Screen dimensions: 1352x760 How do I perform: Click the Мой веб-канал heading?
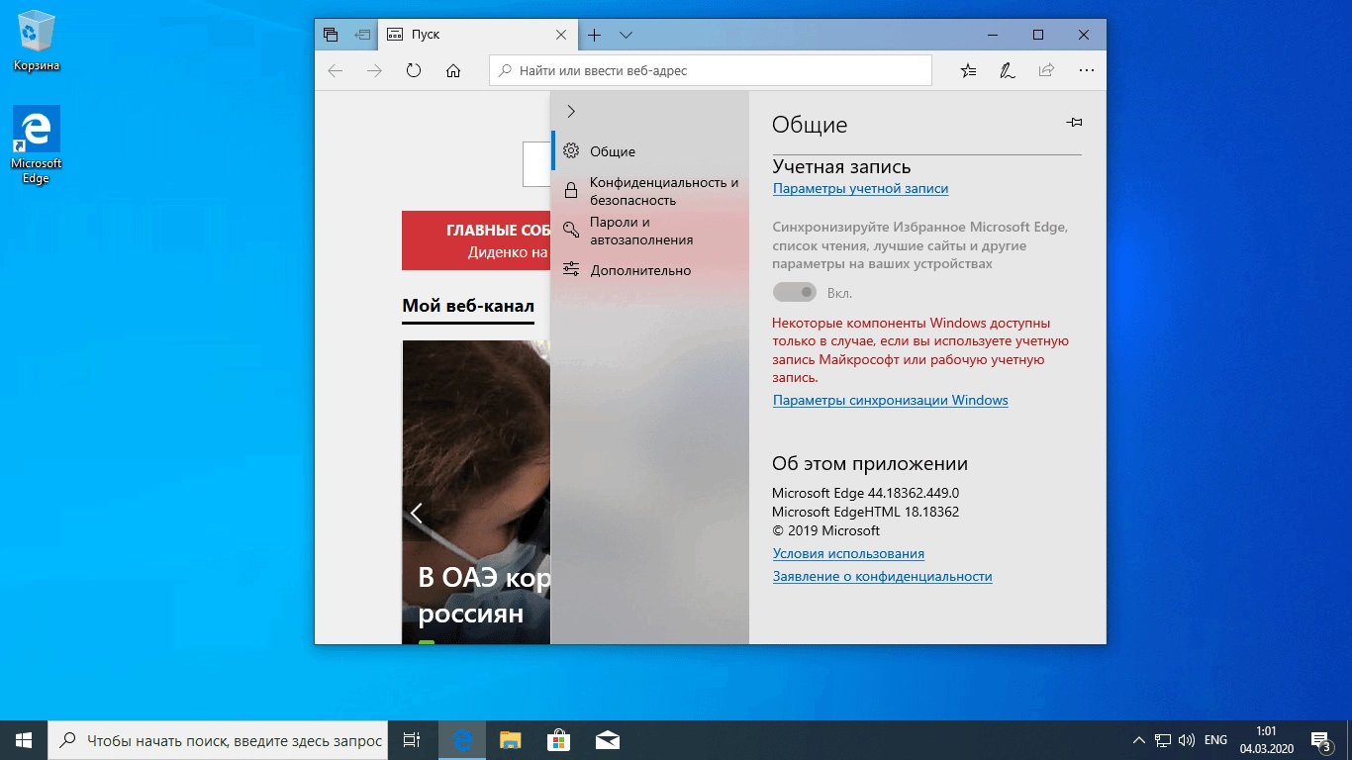468,306
